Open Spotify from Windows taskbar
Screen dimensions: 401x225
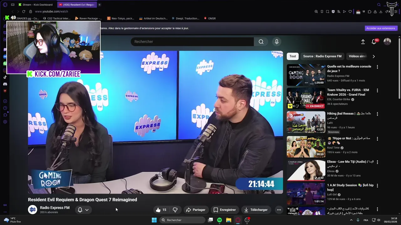pos(220,220)
